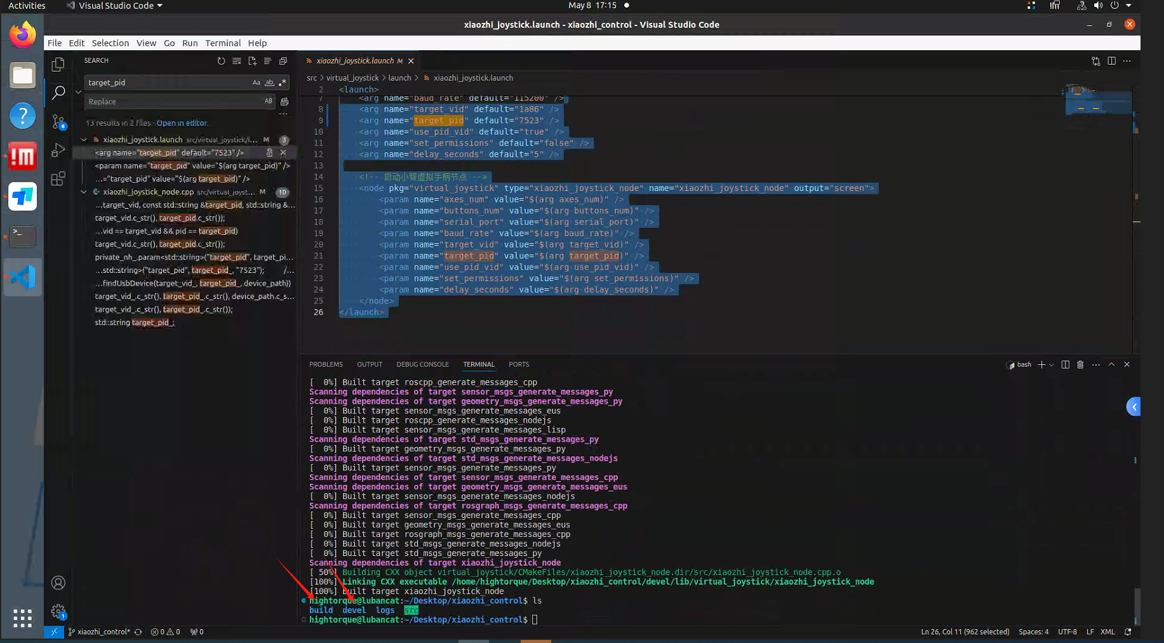Image resolution: width=1164 pixels, height=643 pixels.
Task: Collapse all search results icon
Action: pos(283,61)
